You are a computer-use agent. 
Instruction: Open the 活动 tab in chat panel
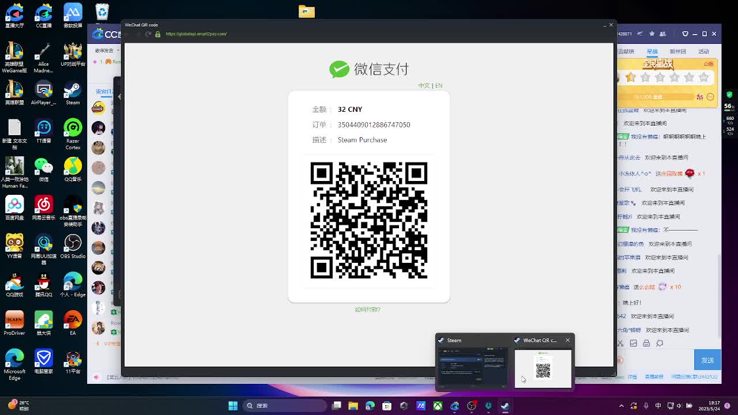[703, 51]
